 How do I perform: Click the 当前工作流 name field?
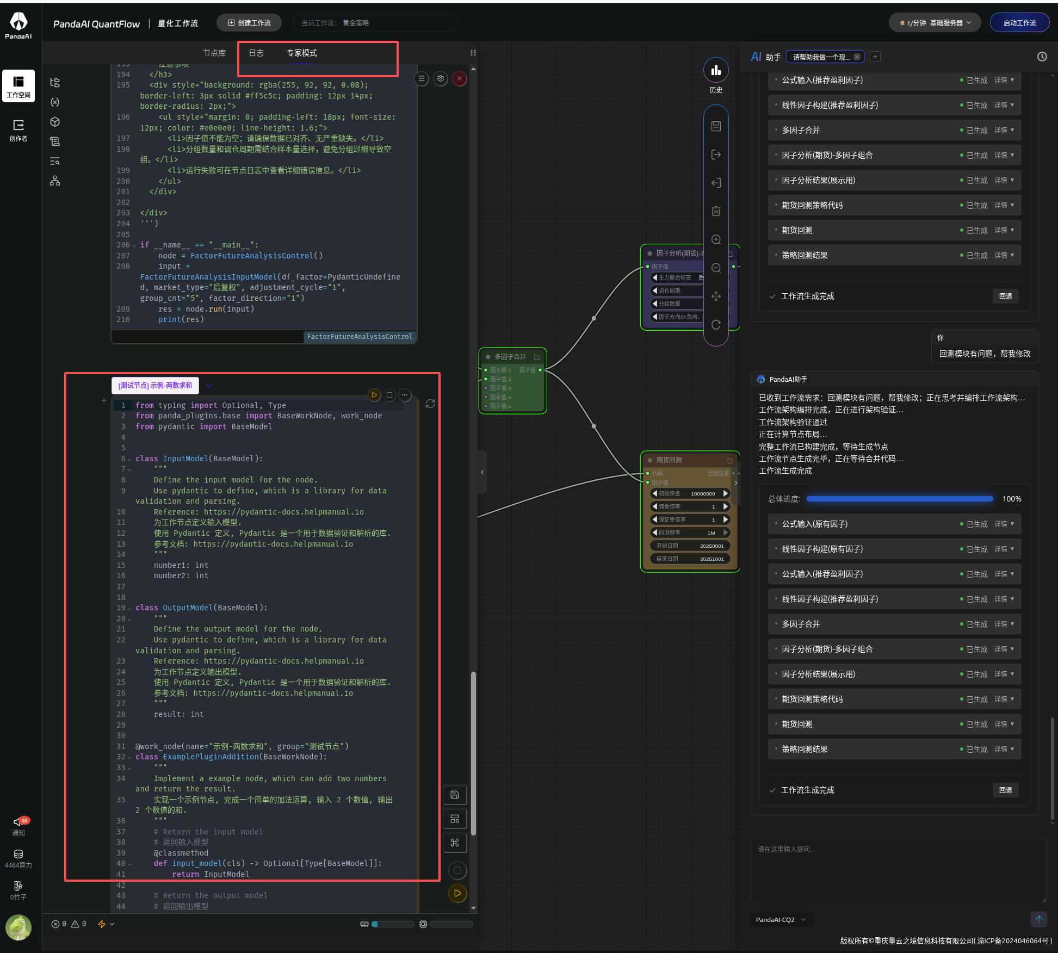click(375, 23)
